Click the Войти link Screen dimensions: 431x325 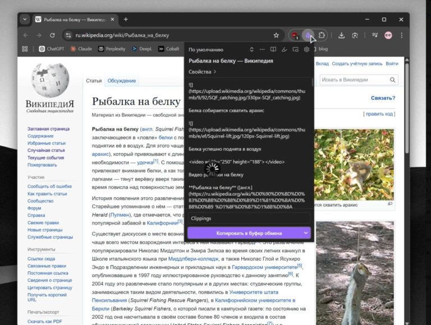click(x=392, y=64)
